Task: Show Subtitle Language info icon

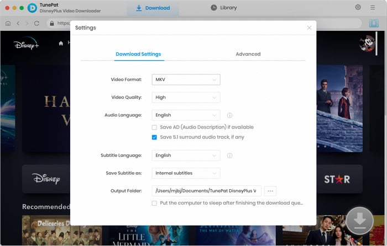Action: tap(229, 156)
